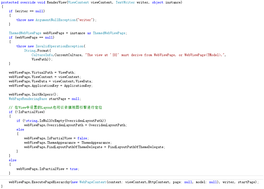
Task: Click string.IsNullOrEmpty(OverridenLayoutPath) condition
Action: 65,121
